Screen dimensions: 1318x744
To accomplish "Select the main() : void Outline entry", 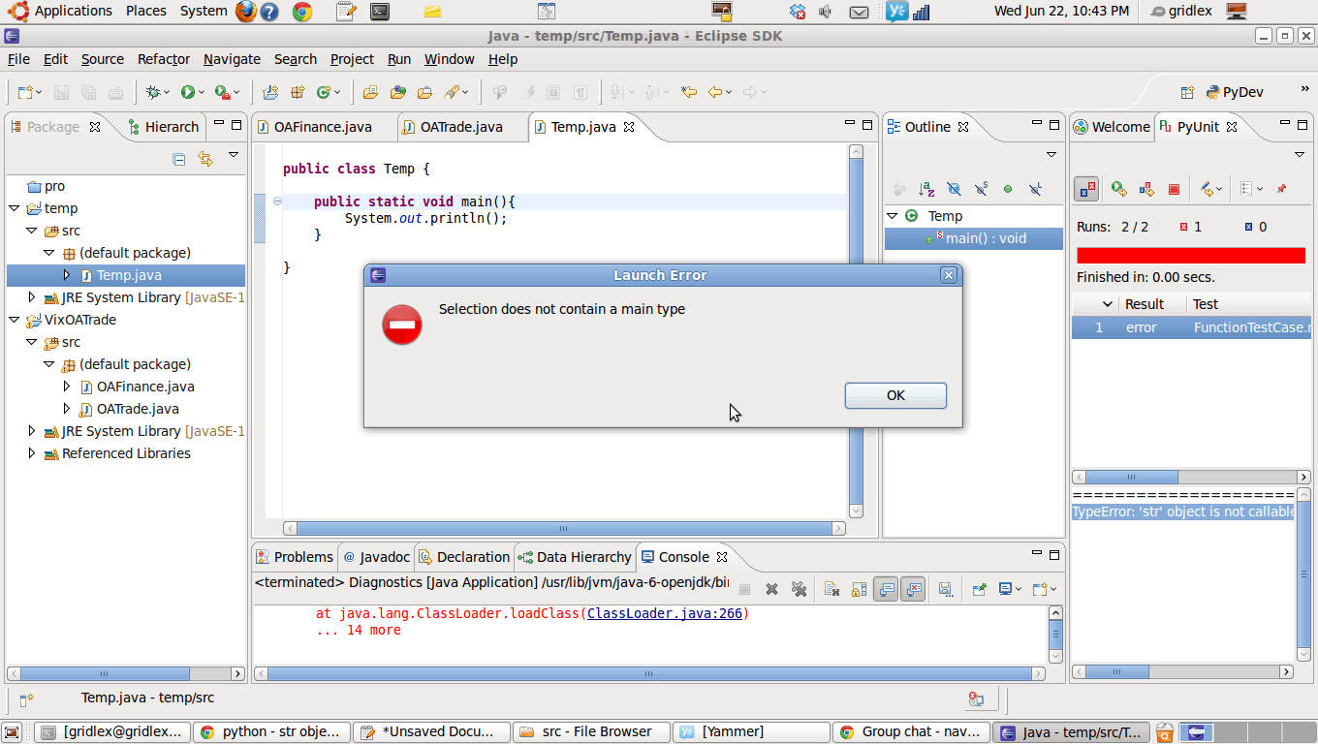I will click(x=974, y=238).
